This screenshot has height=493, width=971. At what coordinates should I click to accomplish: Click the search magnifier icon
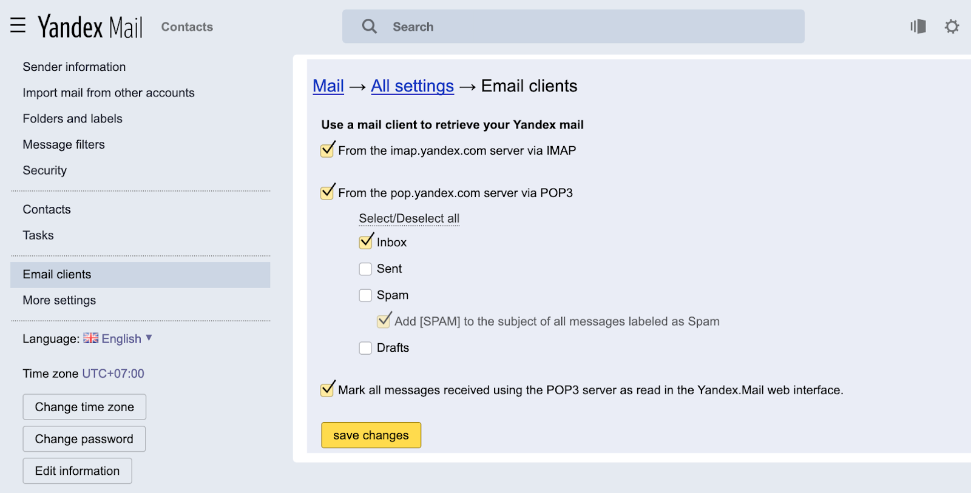[x=369, y=27]
